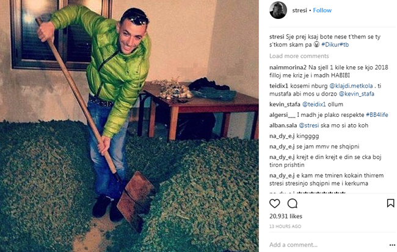Open stresi's profile picture avatar
The image size is (397, 252).
[278, 10]
